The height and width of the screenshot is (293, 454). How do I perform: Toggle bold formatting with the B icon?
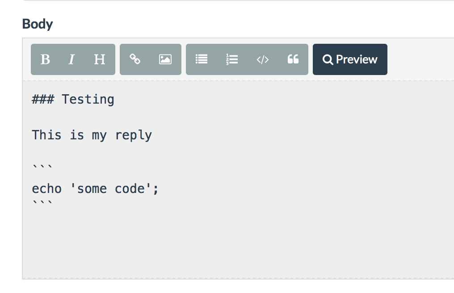(45, 59)
